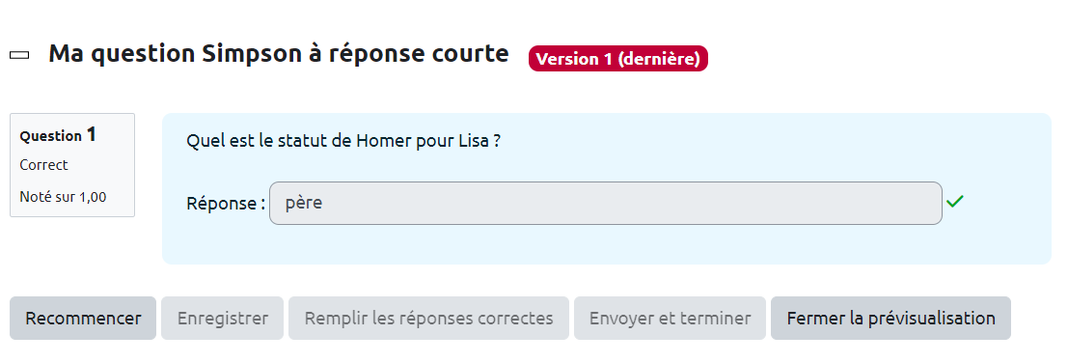This screenshot has width=1068, height=363.
Task: Click the large number 1 in question box
Action: [x=91, y=135]
